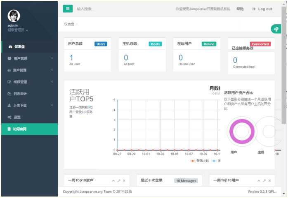Open the 授权管理 menu item
The height and width of the screenshot is (198, 288).
(29, 82)
